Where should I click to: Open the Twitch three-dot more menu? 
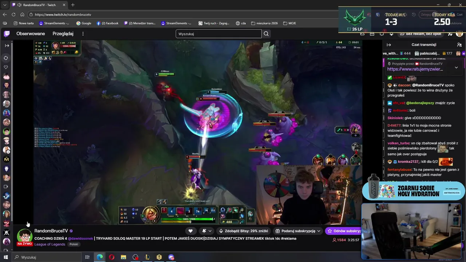(x=83, y=34)
